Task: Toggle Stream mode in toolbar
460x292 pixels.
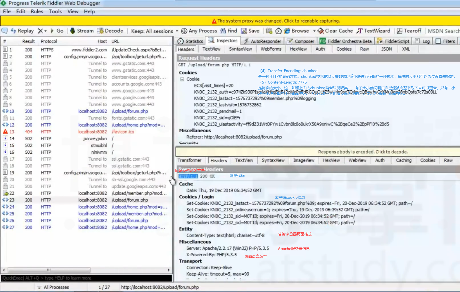Action: tap(82, 31)
